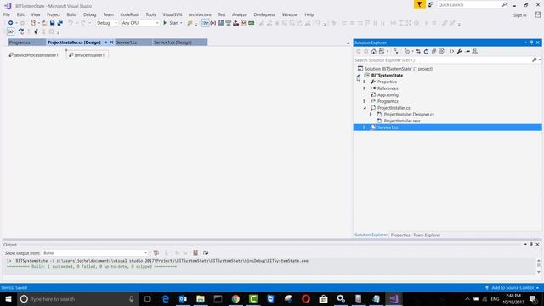Viewport: 544px width, 306px height.
Task: Toggle Word Wrap icon in Output toolbar
Action: pos(206,253)
